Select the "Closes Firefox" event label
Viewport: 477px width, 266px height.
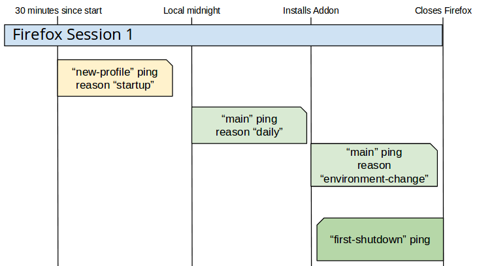point(443,10)
